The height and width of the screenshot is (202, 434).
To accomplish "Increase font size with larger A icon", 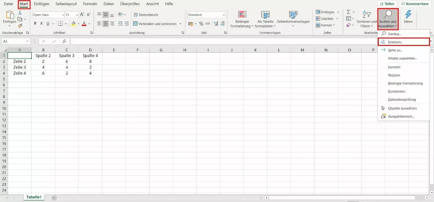I will point(82,15).
